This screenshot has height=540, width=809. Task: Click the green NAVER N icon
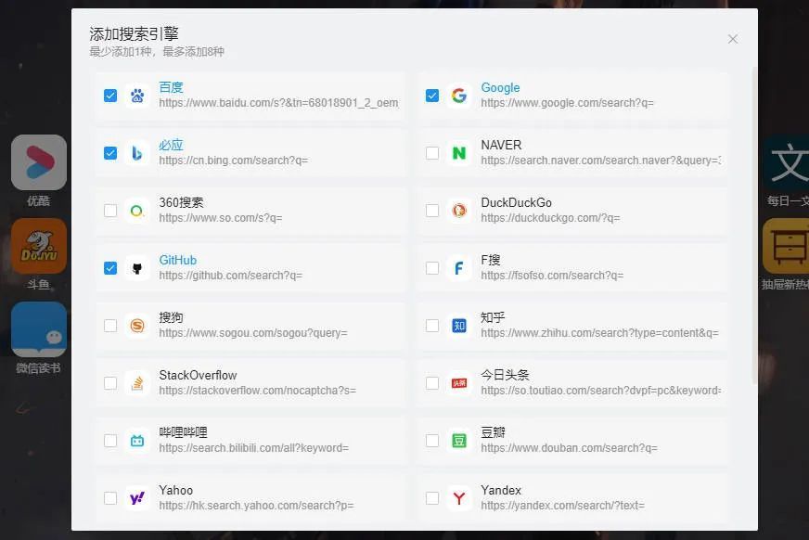[x=458, y=153]
